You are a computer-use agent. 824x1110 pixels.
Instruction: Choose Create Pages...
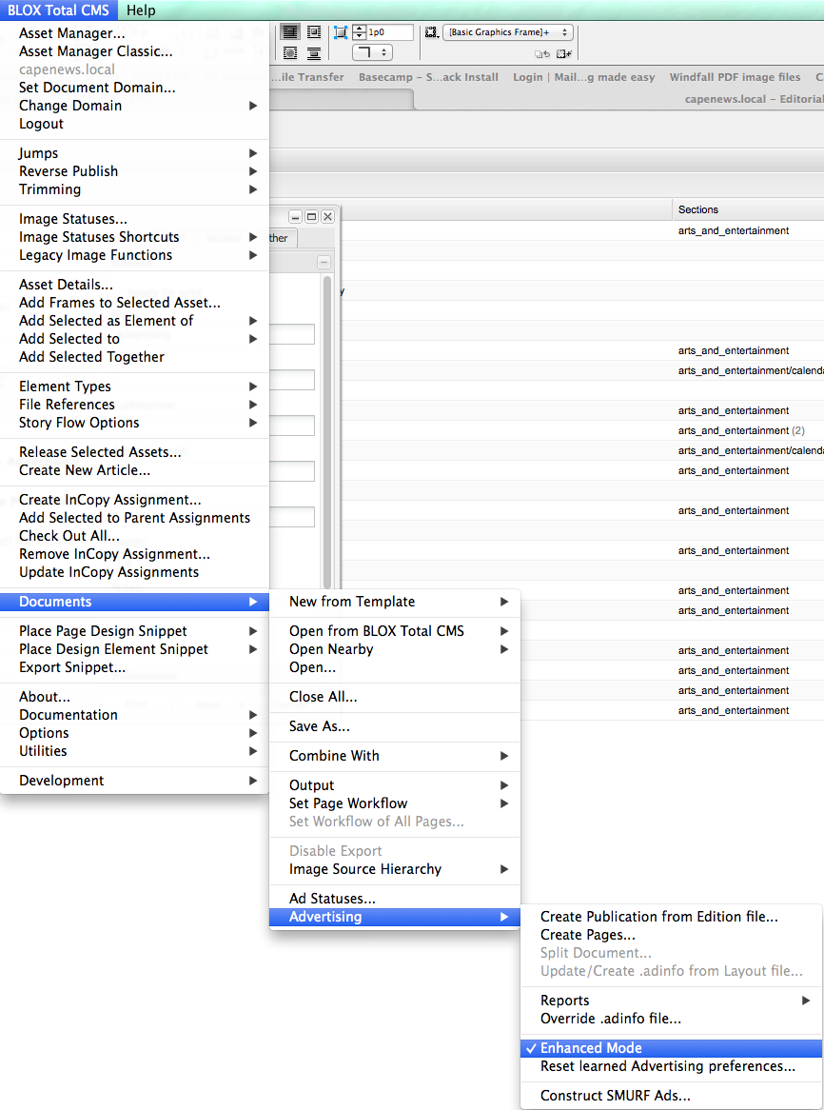671,935
